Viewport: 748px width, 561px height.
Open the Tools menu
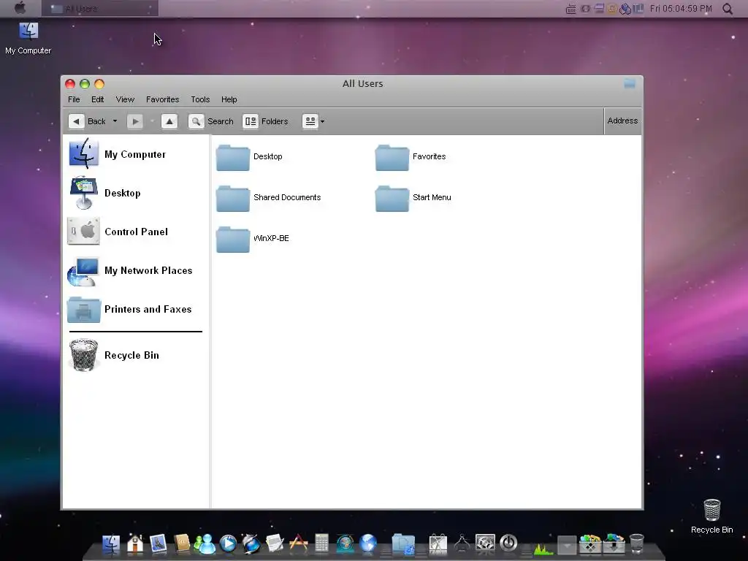point(200,99)
